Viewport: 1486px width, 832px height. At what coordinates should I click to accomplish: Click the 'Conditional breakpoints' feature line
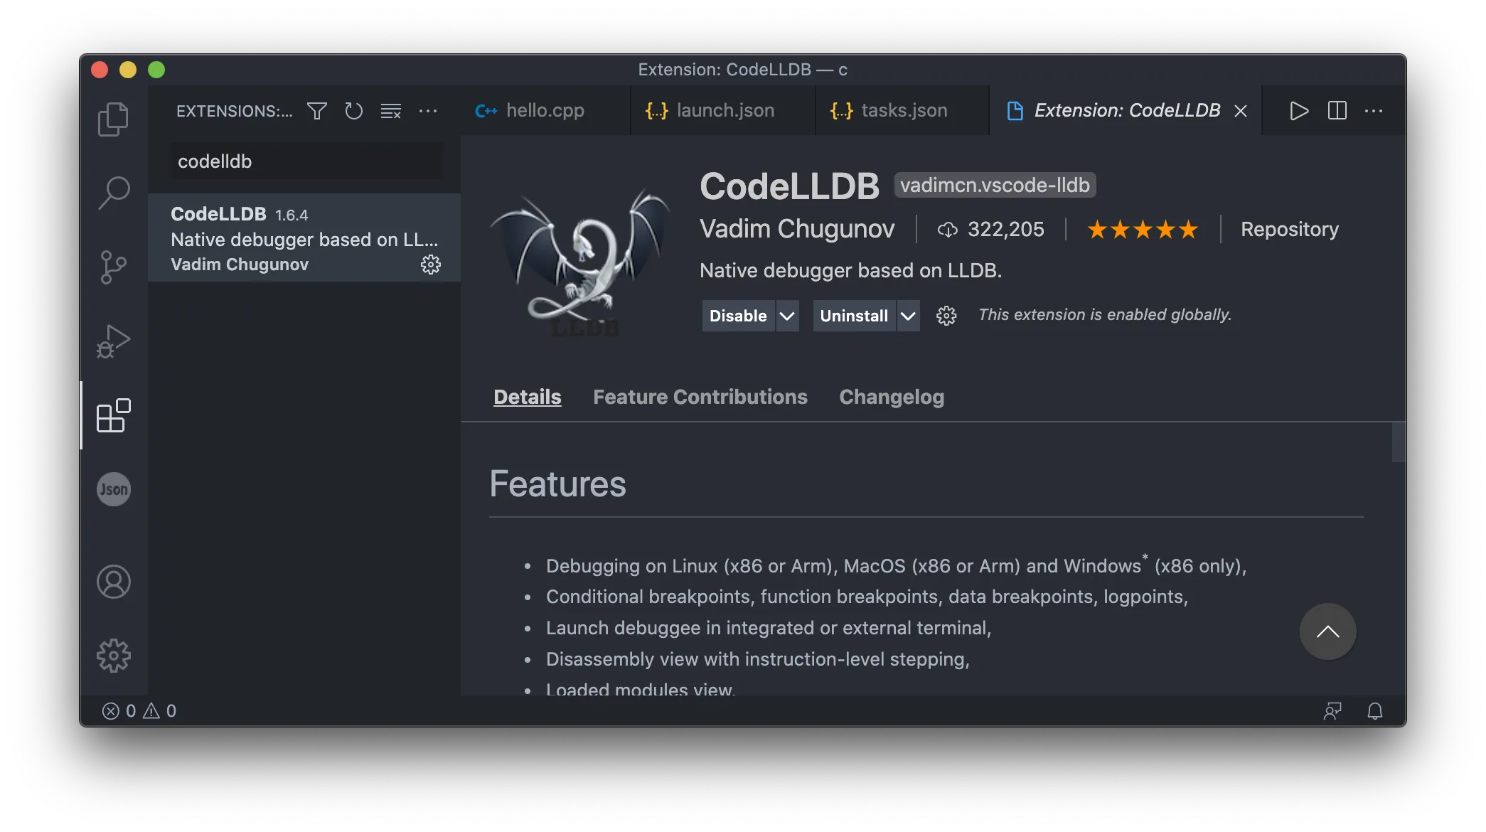pos(867,597)
